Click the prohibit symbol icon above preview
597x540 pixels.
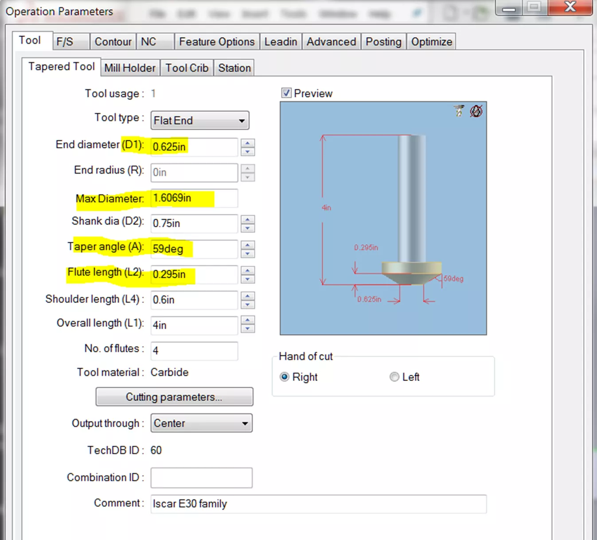[x=475, y=111]
